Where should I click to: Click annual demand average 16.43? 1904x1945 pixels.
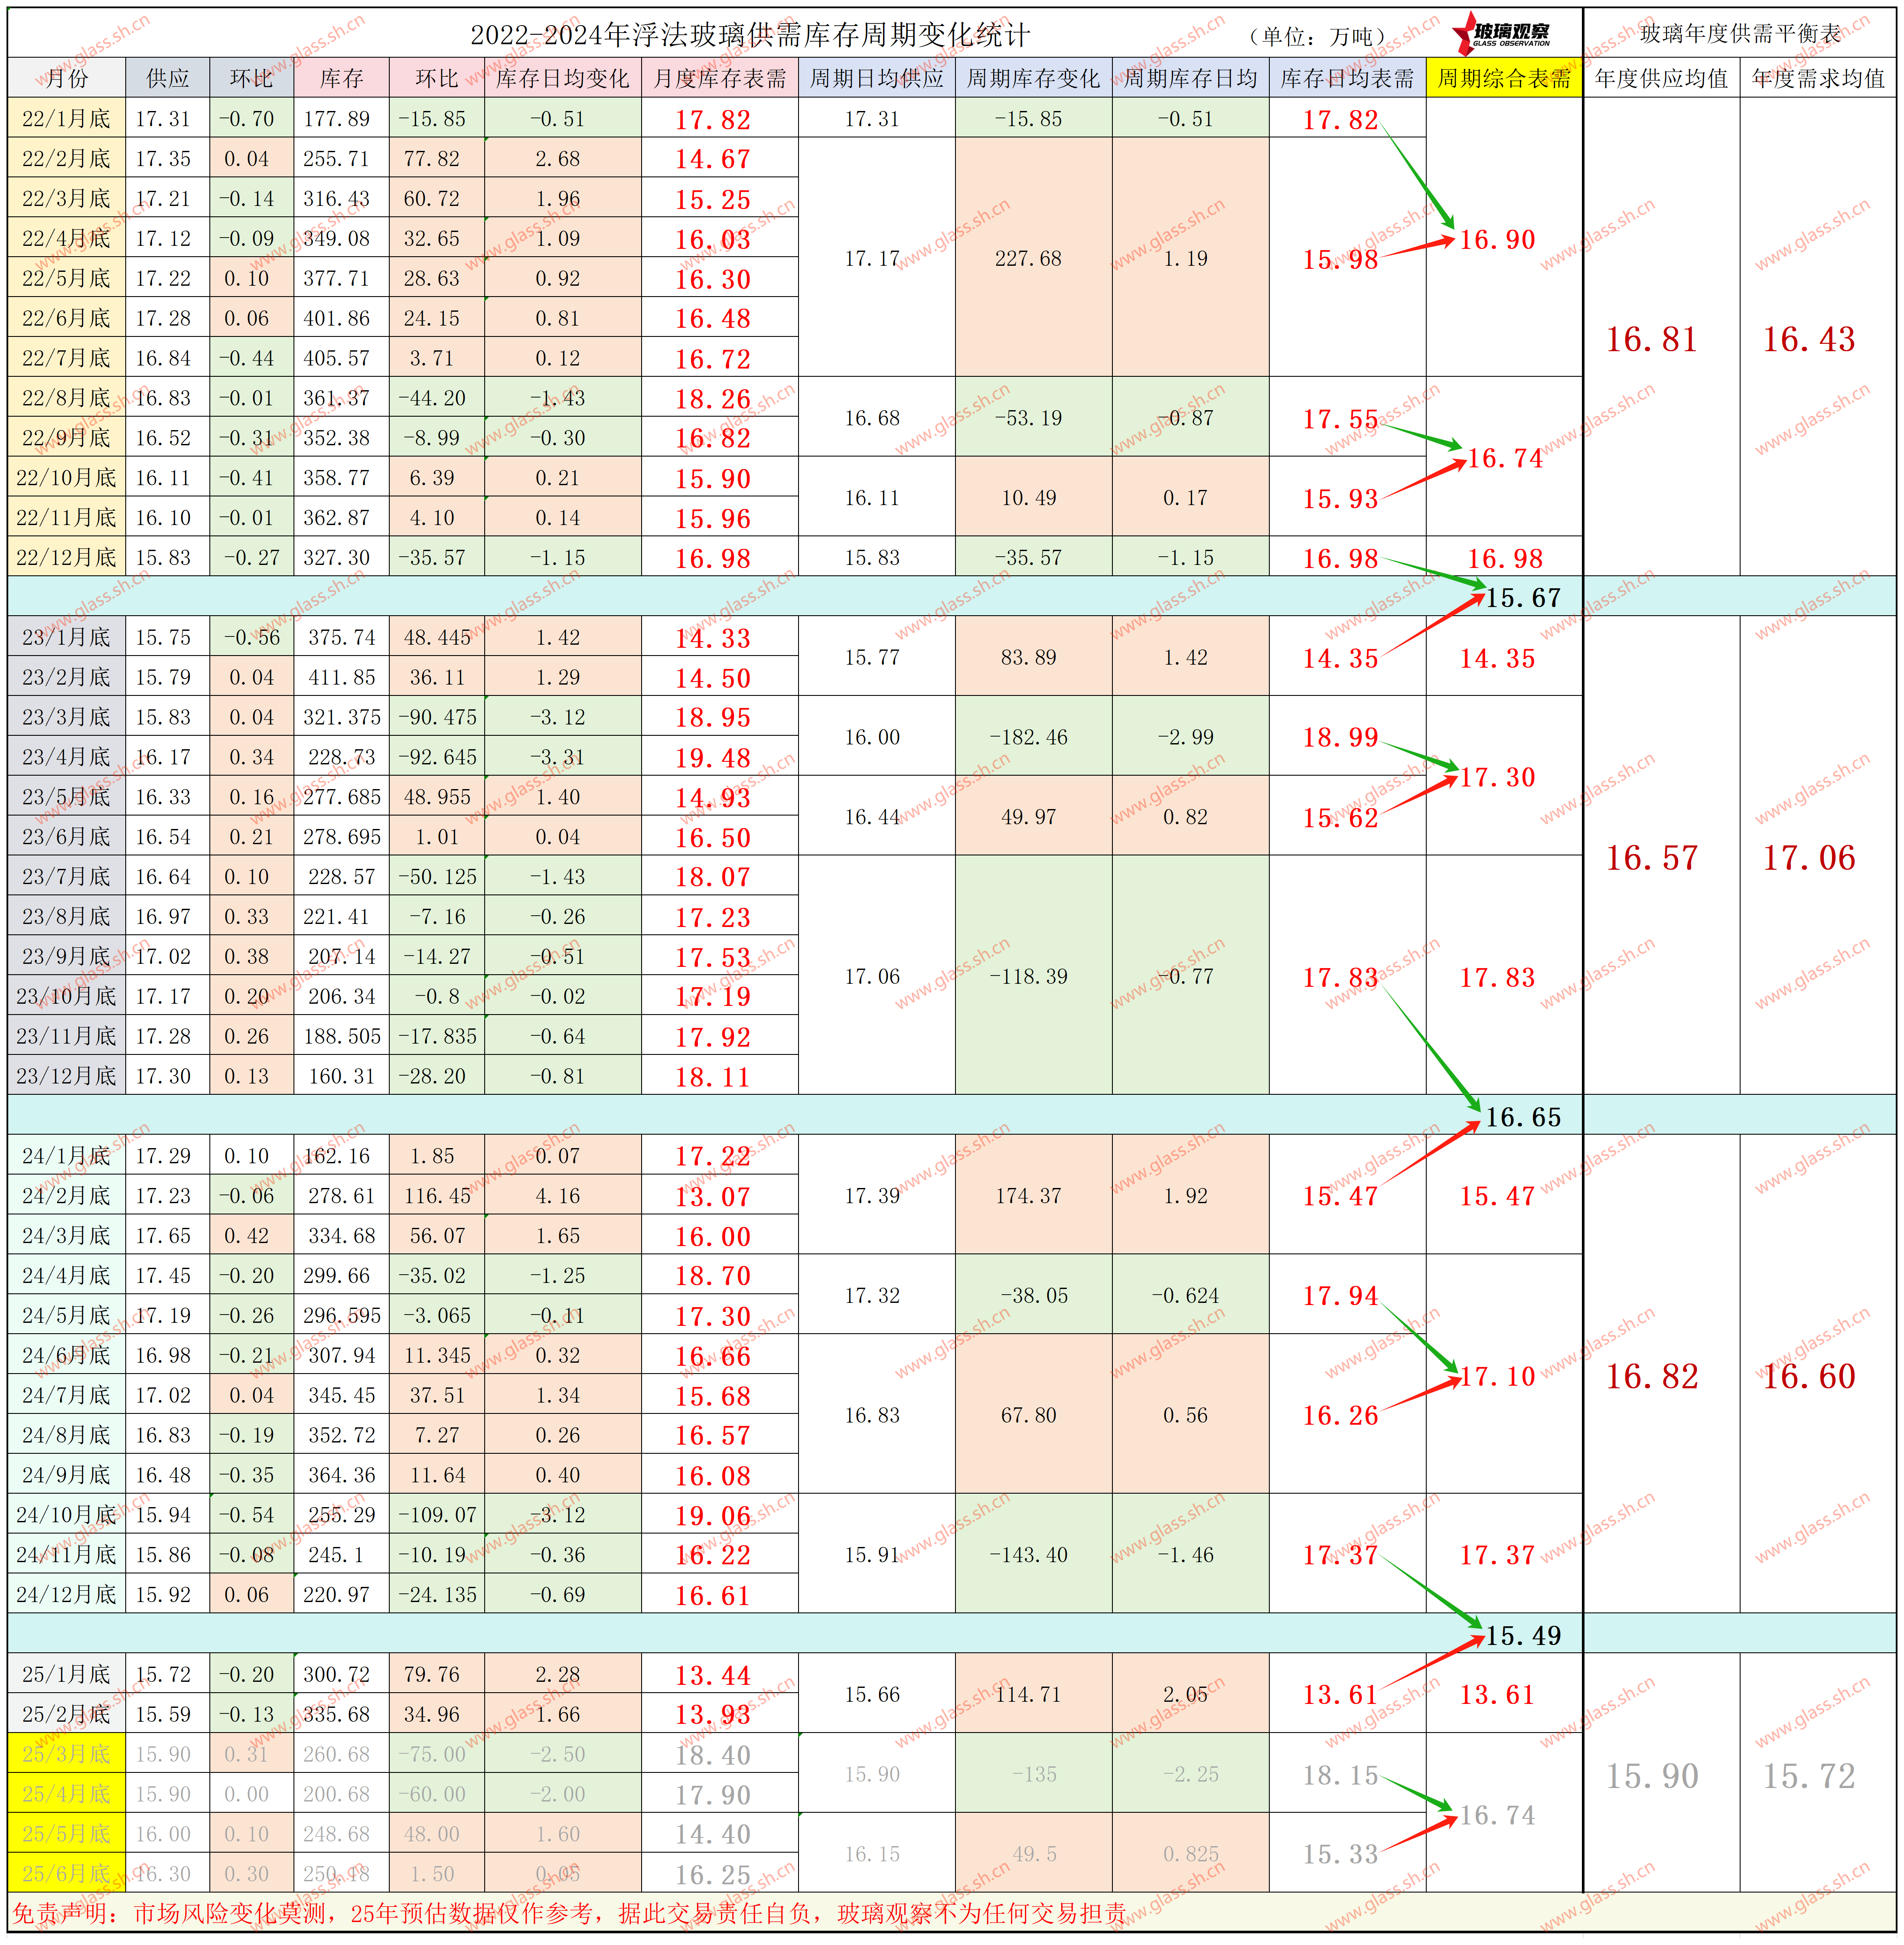(x=1809, y=339)
